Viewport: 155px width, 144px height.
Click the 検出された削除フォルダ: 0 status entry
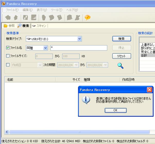pyautogui.click(x=132, y=141)
